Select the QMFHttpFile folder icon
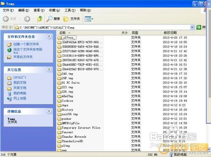This screenshot has width=211, height=157. (x=60, y=123)
